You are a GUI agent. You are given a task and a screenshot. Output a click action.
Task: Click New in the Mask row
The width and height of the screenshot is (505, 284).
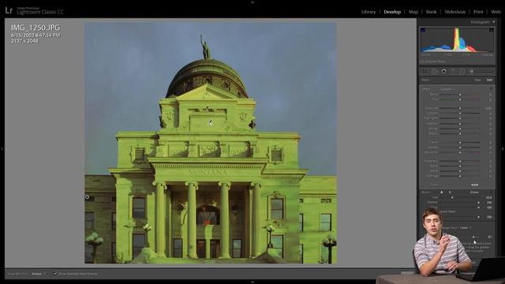(477, 80)
